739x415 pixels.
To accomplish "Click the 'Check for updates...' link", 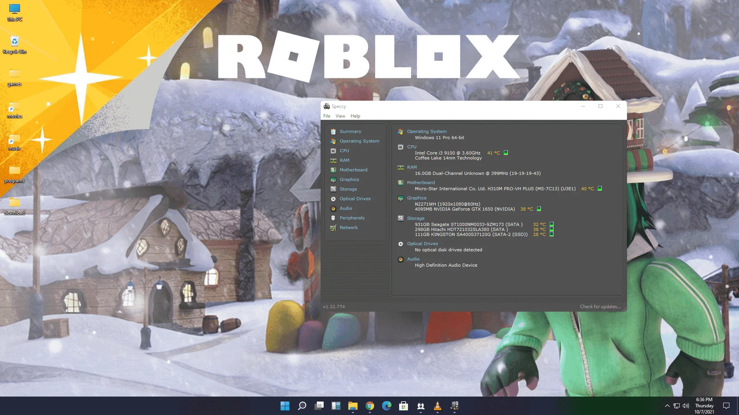I will coord(600,307).
